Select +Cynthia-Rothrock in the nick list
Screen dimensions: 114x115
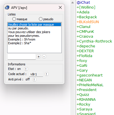[x=94, y=41]
